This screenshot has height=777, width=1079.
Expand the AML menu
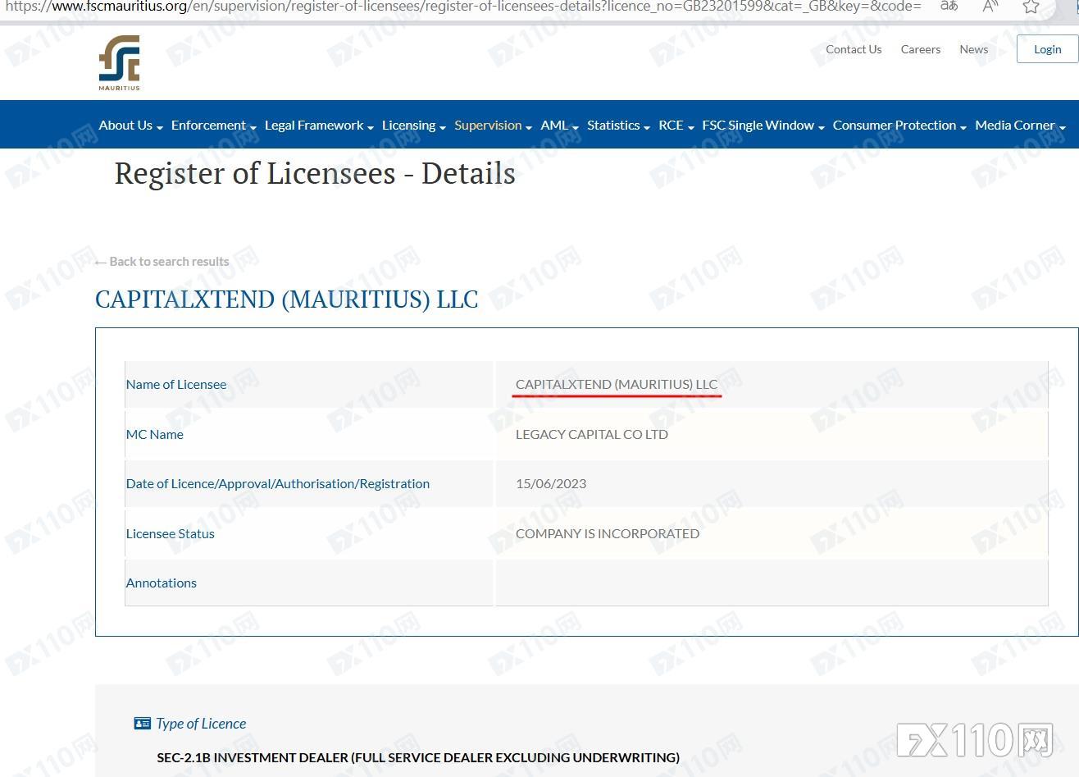point(559,126)
